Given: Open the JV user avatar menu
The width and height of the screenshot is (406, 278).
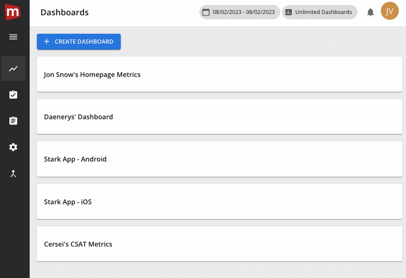Looking at the screenshot, I should 389,11.
